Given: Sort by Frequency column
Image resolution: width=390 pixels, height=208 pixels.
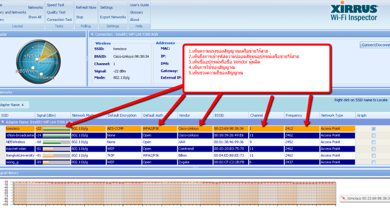Looking at the screenshot, I should [x=302, y=116].
